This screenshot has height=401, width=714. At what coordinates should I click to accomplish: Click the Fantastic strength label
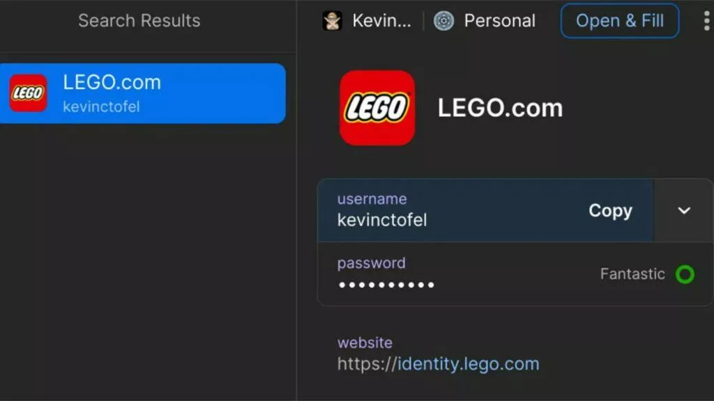[632, 274]
